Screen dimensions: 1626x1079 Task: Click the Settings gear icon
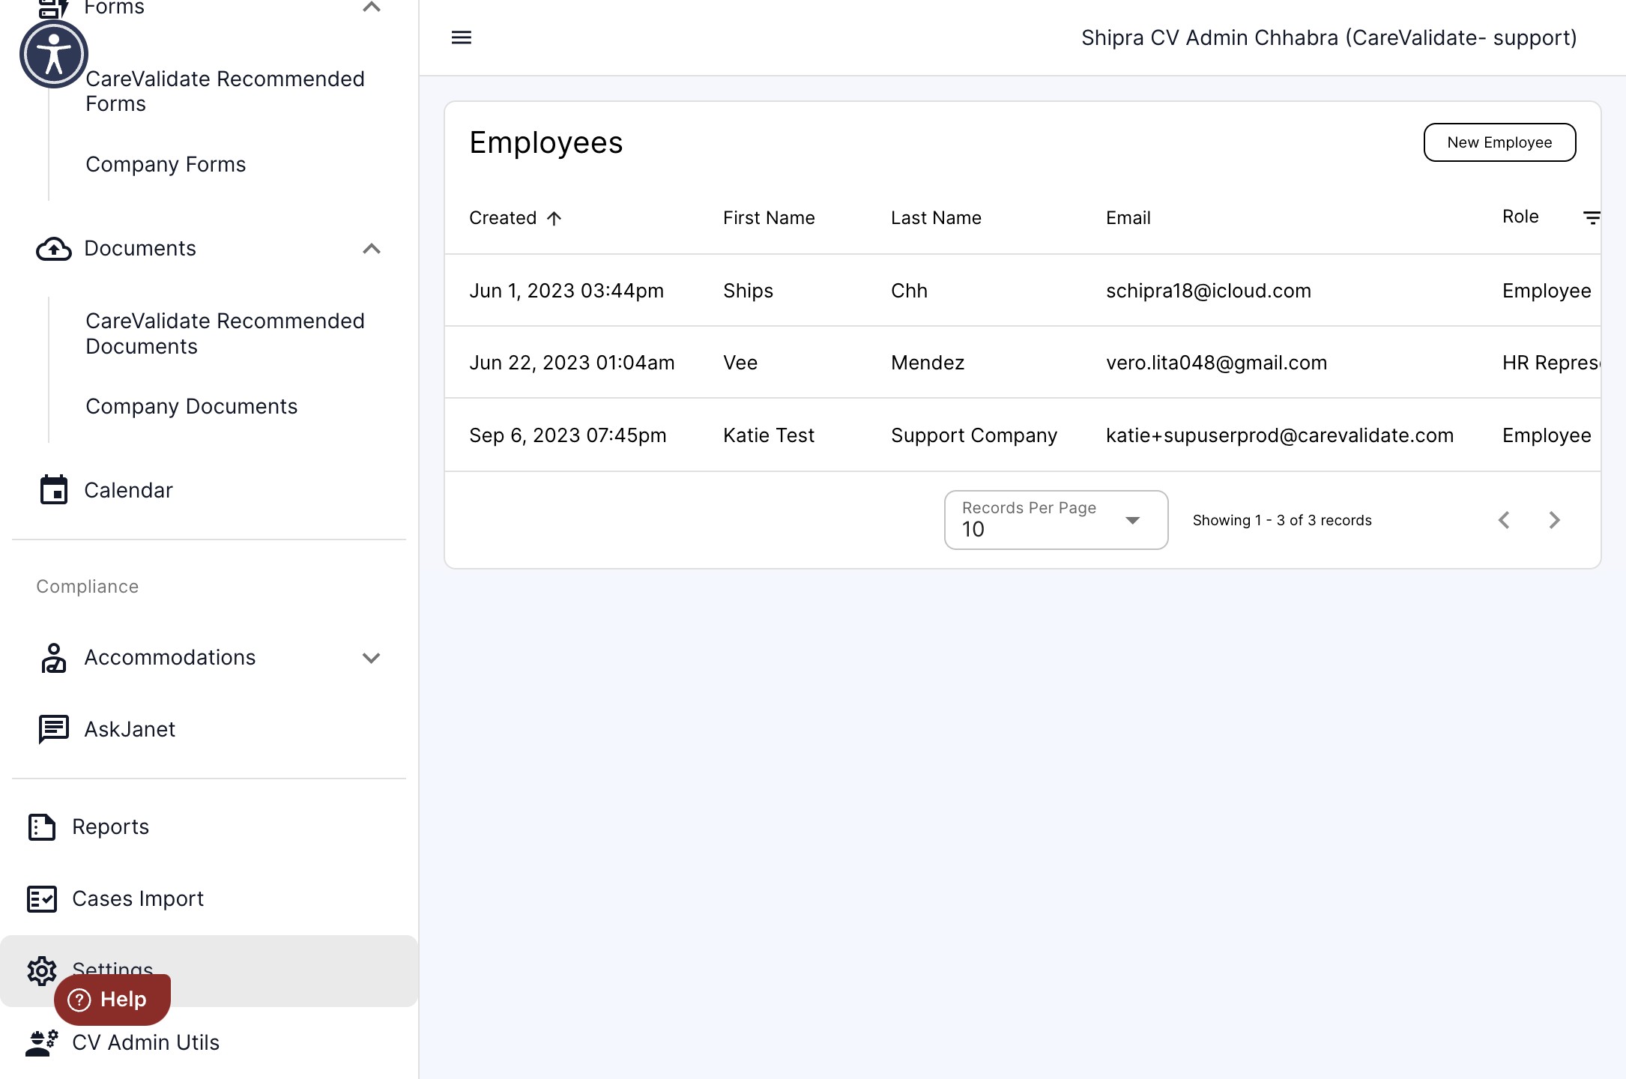tap(42, 971)
